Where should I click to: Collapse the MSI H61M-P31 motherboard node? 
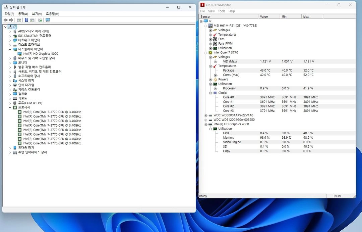point(206,26)
